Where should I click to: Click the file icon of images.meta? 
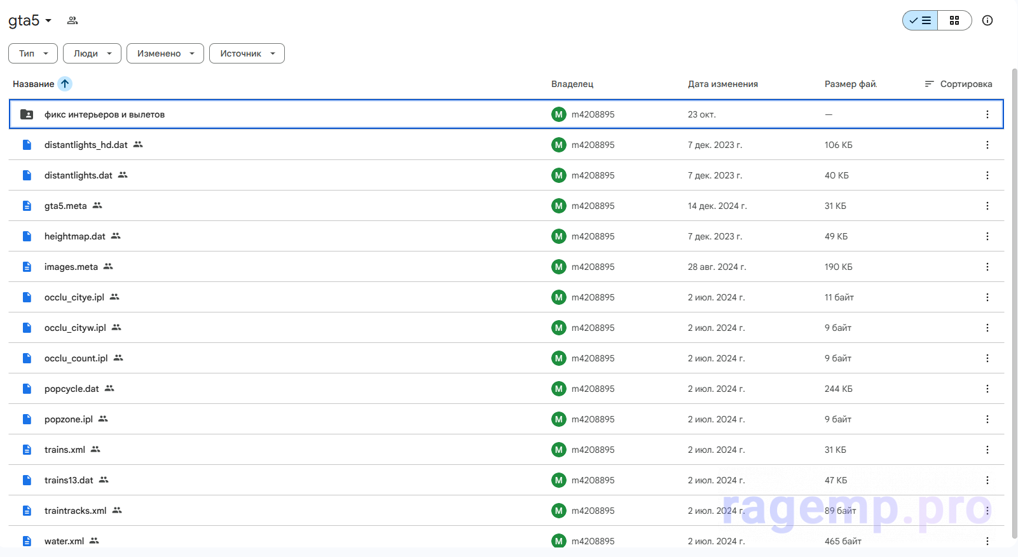click(x=27, y=267)
